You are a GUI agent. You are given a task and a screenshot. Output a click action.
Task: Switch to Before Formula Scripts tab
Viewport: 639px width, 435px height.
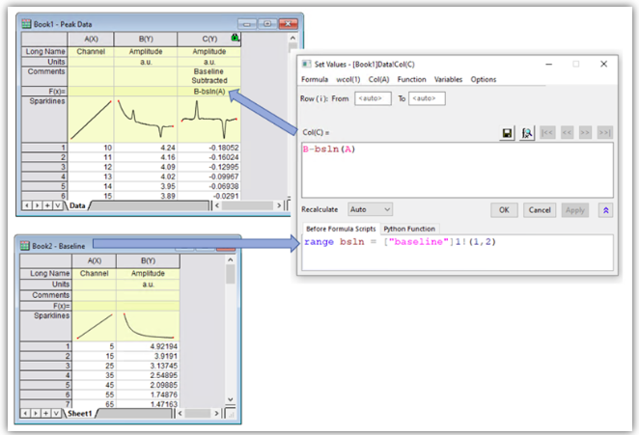click(341, 229)
